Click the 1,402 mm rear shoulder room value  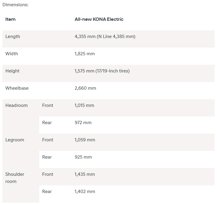(x=85, y=192)
